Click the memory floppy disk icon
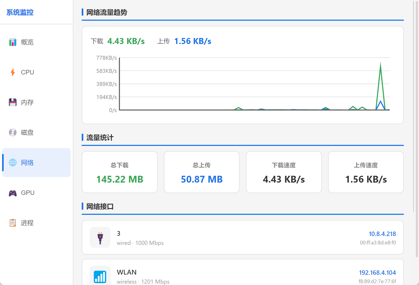The image size is (419, 285). point(13,102)
